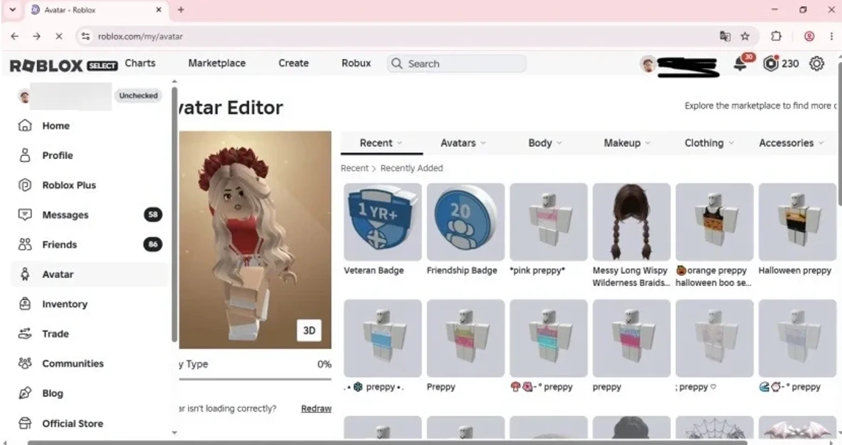Select the Friendship Badge item

click(x=466, y=230)
